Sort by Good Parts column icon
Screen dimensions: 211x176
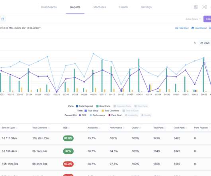click(x=186, y=128)
